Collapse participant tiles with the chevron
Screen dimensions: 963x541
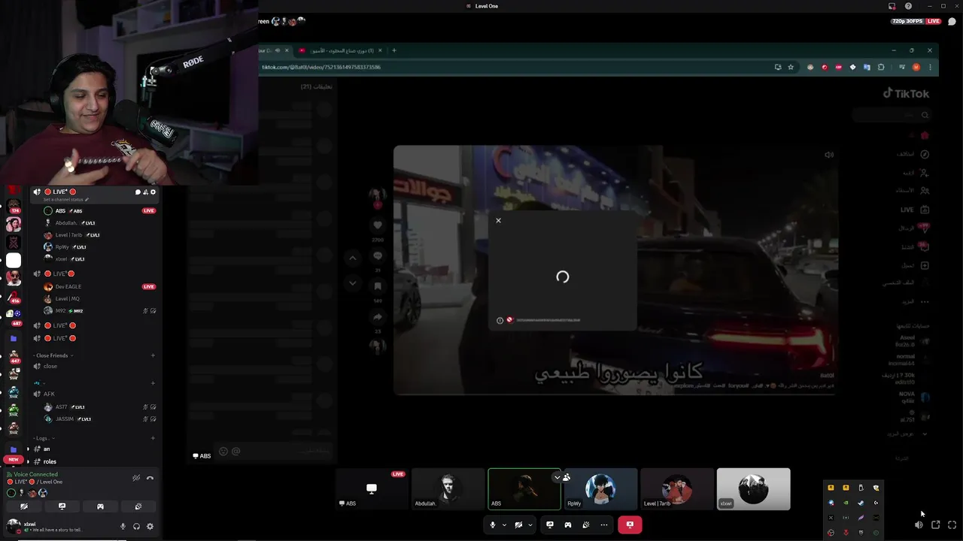click(x=557, y=477)
